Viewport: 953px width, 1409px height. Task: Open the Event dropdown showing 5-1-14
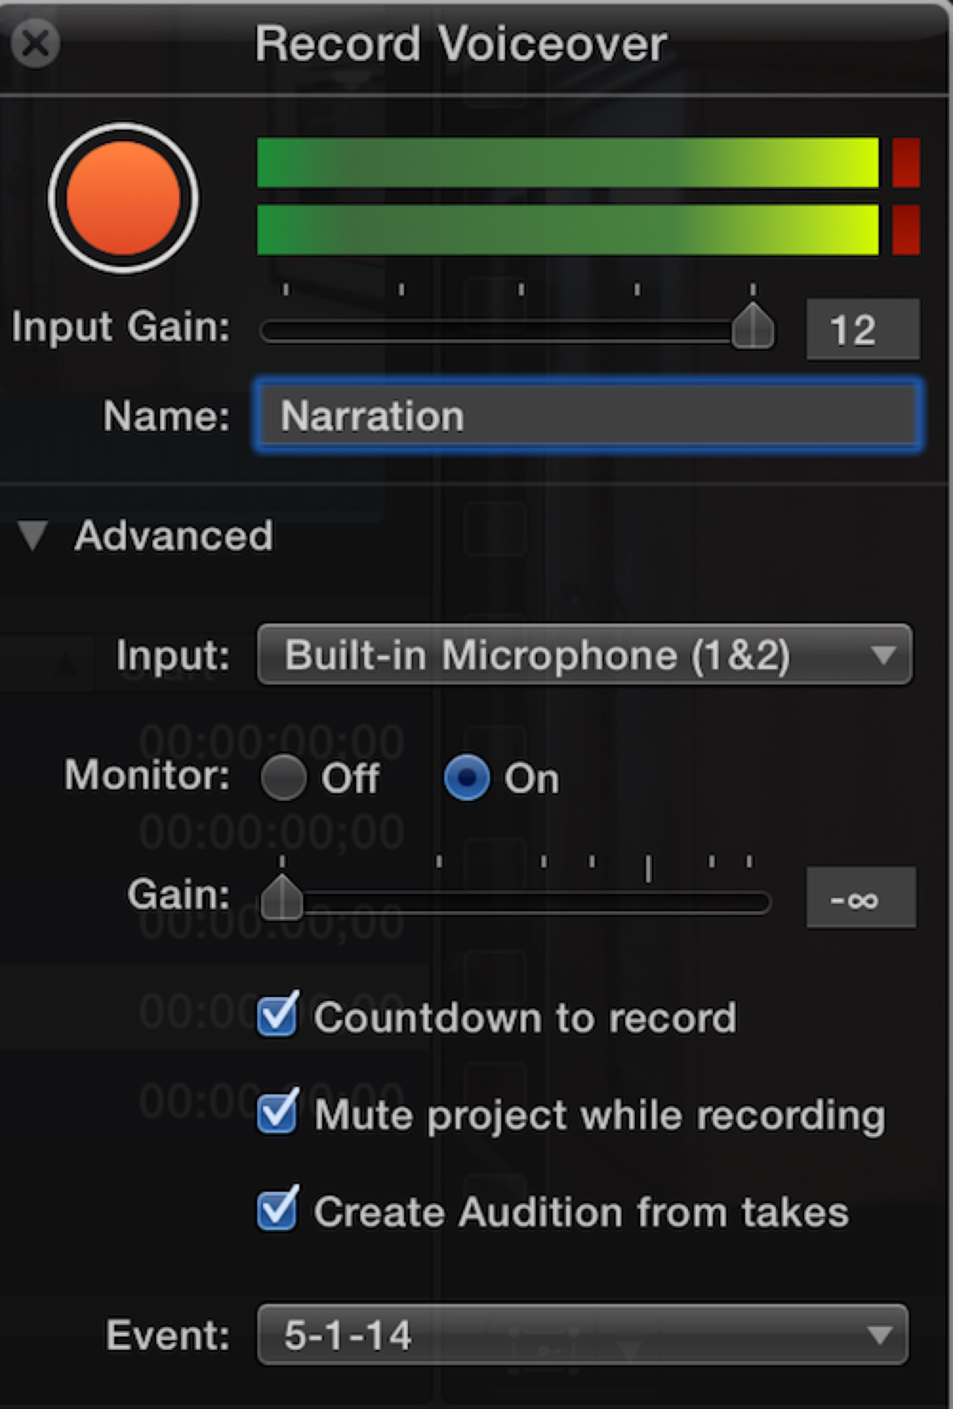click(x=582, y=1335)
